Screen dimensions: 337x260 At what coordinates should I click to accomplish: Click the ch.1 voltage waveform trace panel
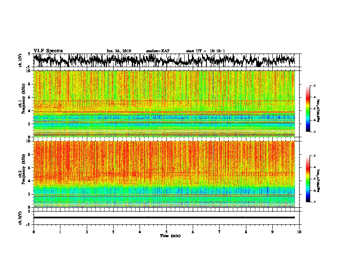point(166,60)
